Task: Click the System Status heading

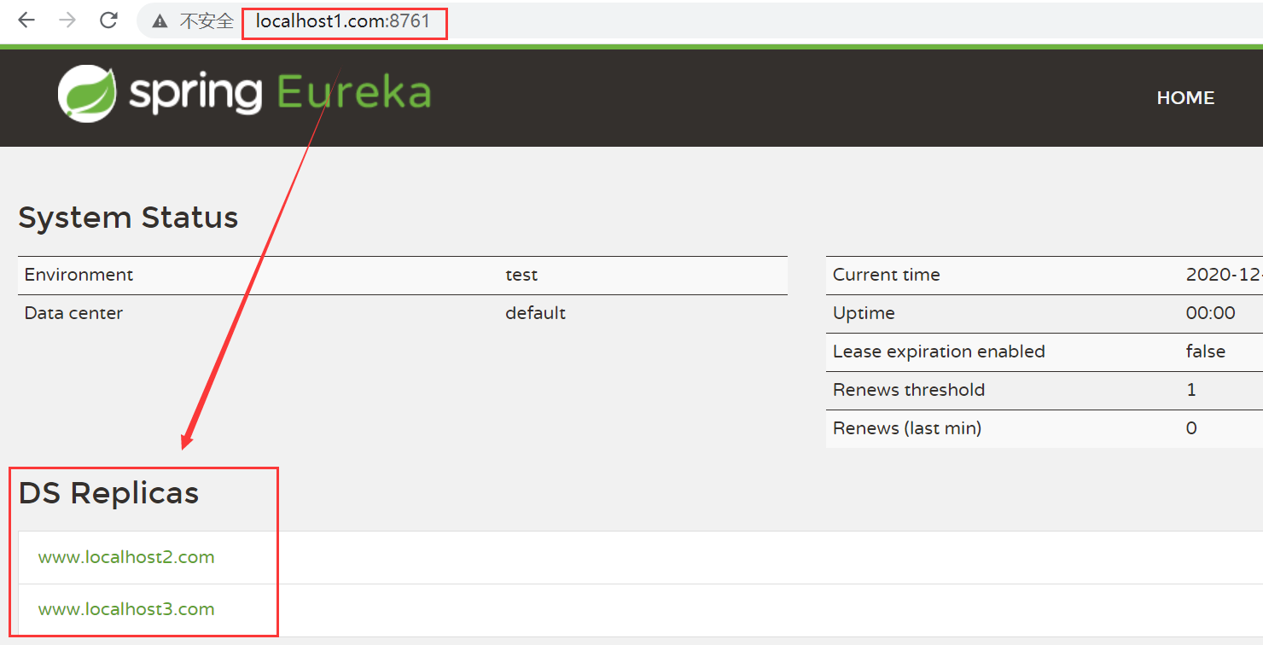Action: pos(128,218)
